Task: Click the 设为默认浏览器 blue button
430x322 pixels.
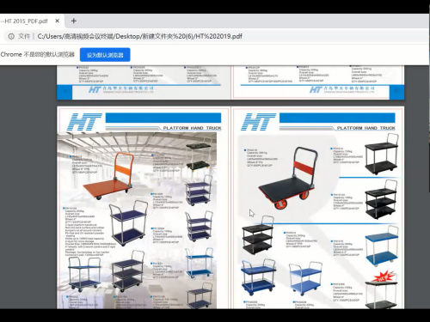Action: [105, 55]
